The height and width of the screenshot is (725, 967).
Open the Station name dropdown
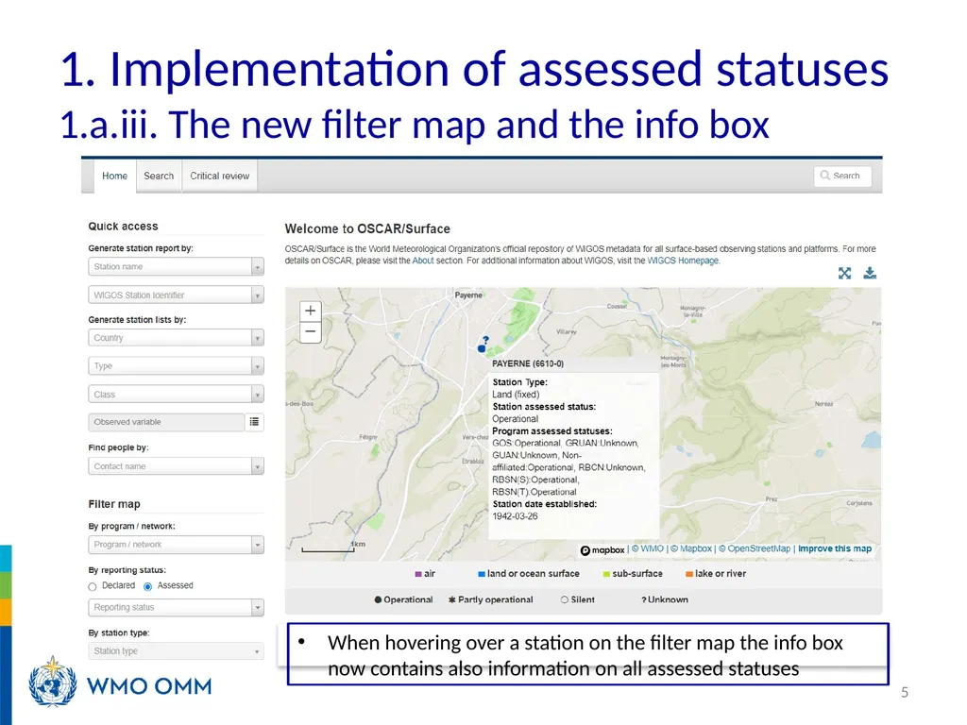[176, 266]
